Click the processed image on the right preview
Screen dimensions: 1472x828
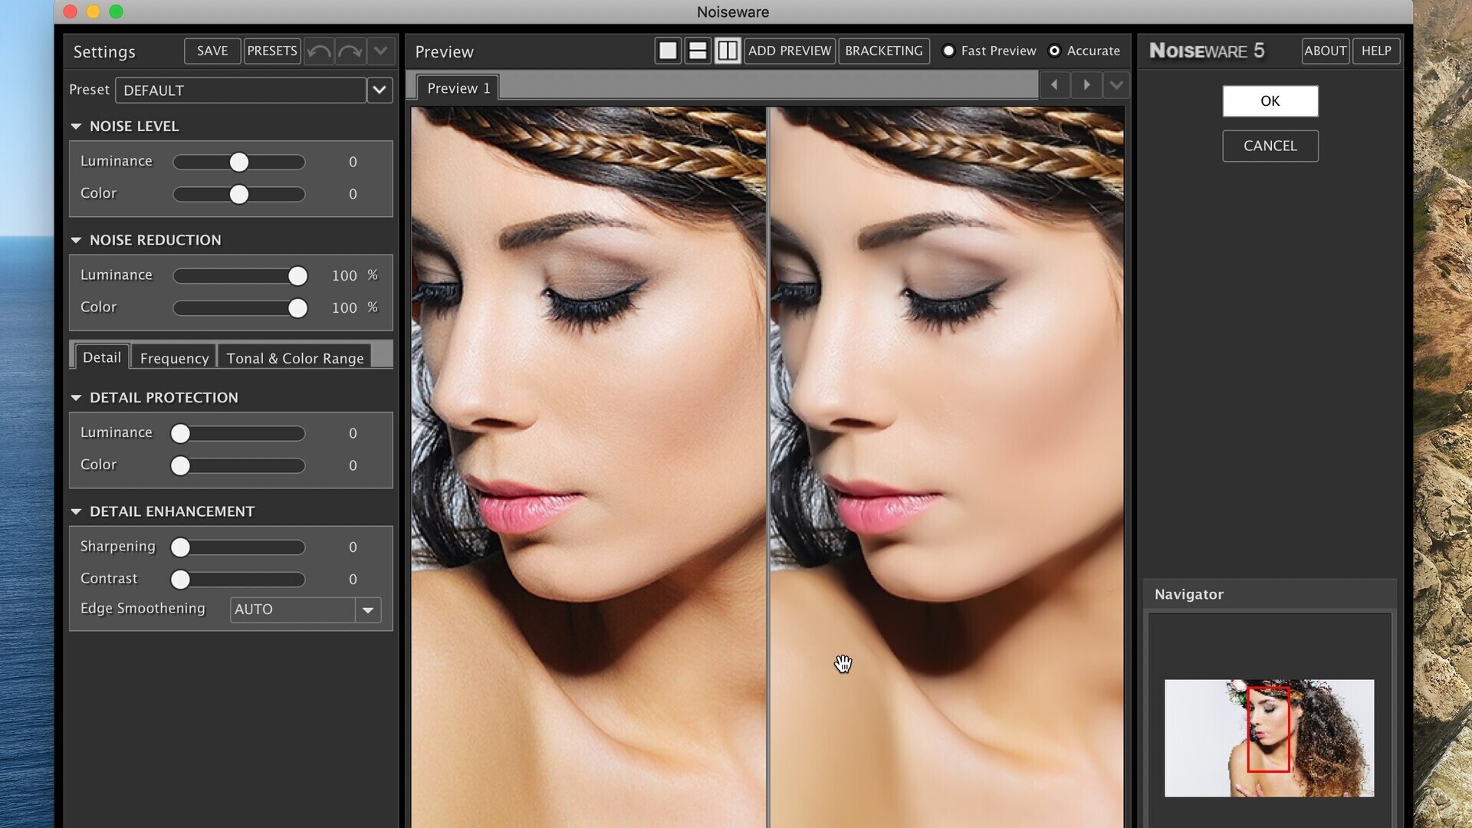coord(947,467)
